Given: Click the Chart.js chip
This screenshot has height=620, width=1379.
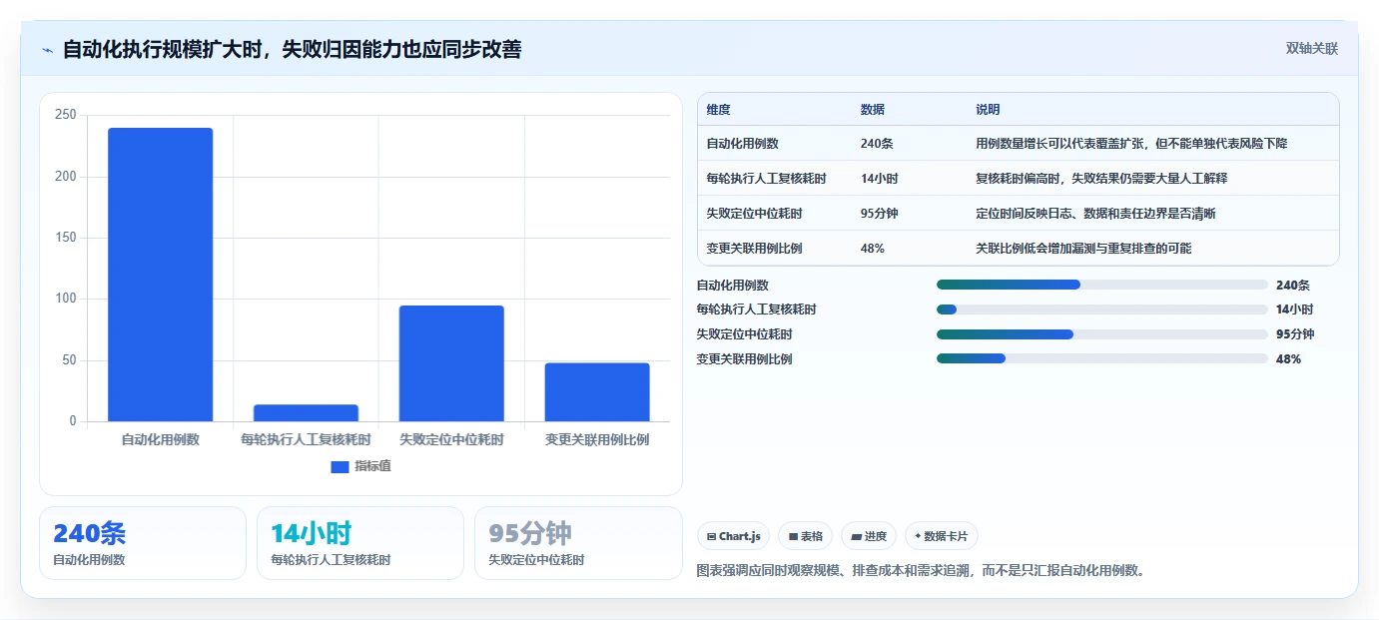Looking at the screenshot, I should point(733,536).
